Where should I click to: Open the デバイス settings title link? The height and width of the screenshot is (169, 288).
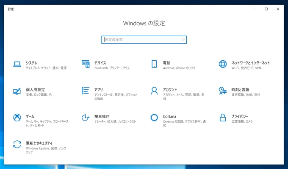click(100, 63)
